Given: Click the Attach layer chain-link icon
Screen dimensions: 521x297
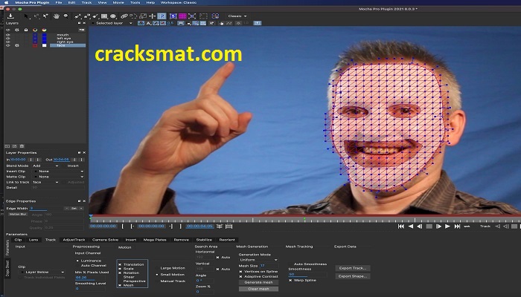Looking at the screenshot, I should coord(124,16).
